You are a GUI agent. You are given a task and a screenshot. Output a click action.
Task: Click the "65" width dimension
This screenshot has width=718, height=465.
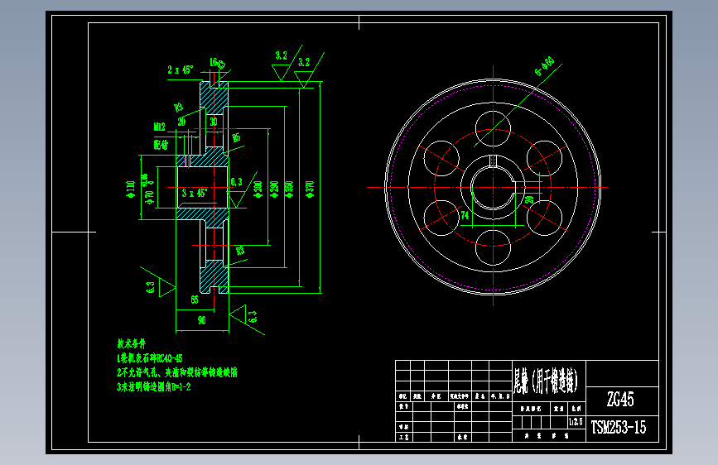195,300
